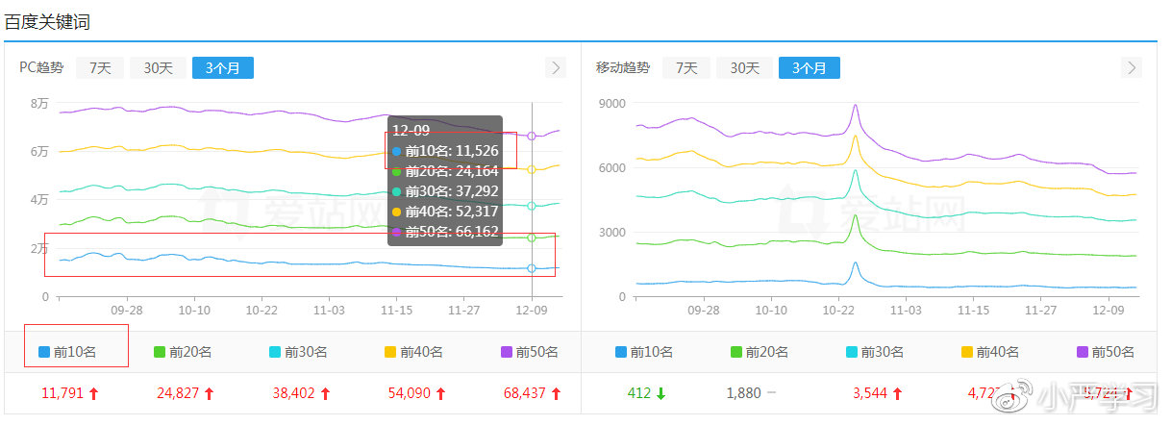This screenshot has height=425, width=1171.
Task: Click green down arrow beside 412
Action: point(660,393)
